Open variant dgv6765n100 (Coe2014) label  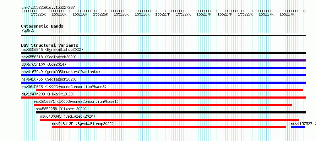click(44, 64)
